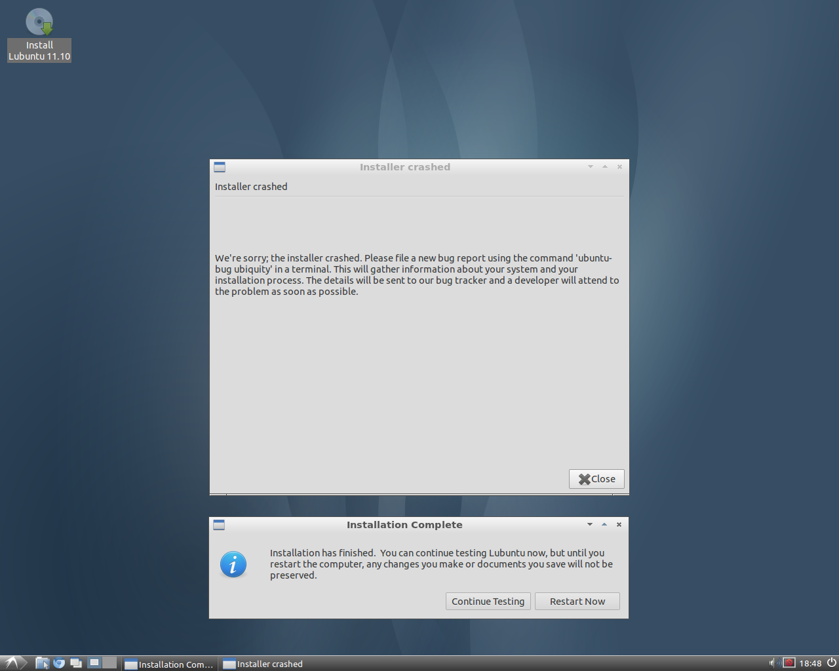The width and height of the screenshot is (839, 671).
Task: Click the Close button in Installer crashed dialog
Action: click(x=596, y=479)
